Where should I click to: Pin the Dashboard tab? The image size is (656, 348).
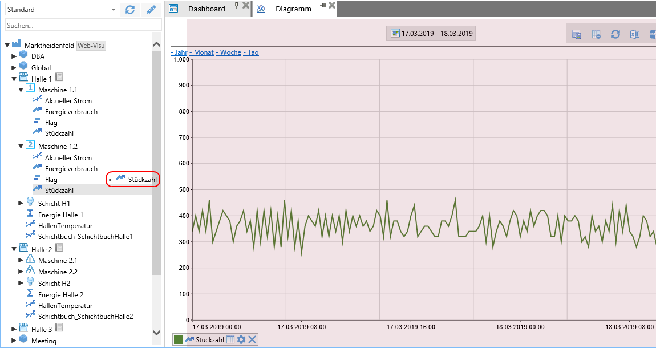pos(237,5)
